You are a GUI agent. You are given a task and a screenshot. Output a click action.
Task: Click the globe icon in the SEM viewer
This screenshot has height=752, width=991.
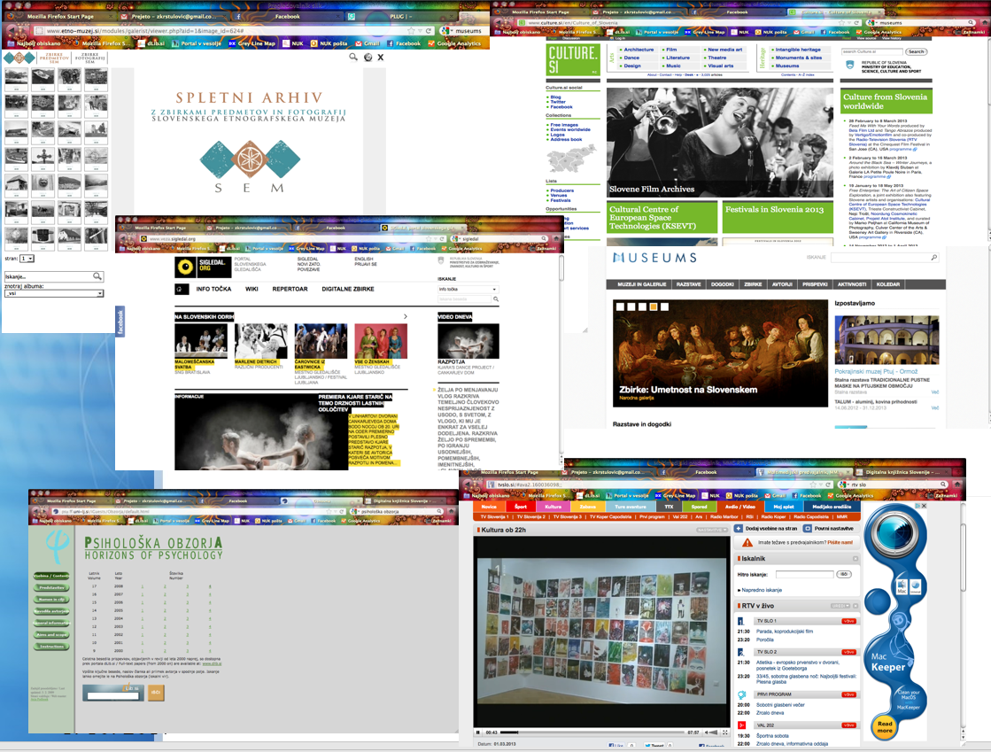coord(368,57)
